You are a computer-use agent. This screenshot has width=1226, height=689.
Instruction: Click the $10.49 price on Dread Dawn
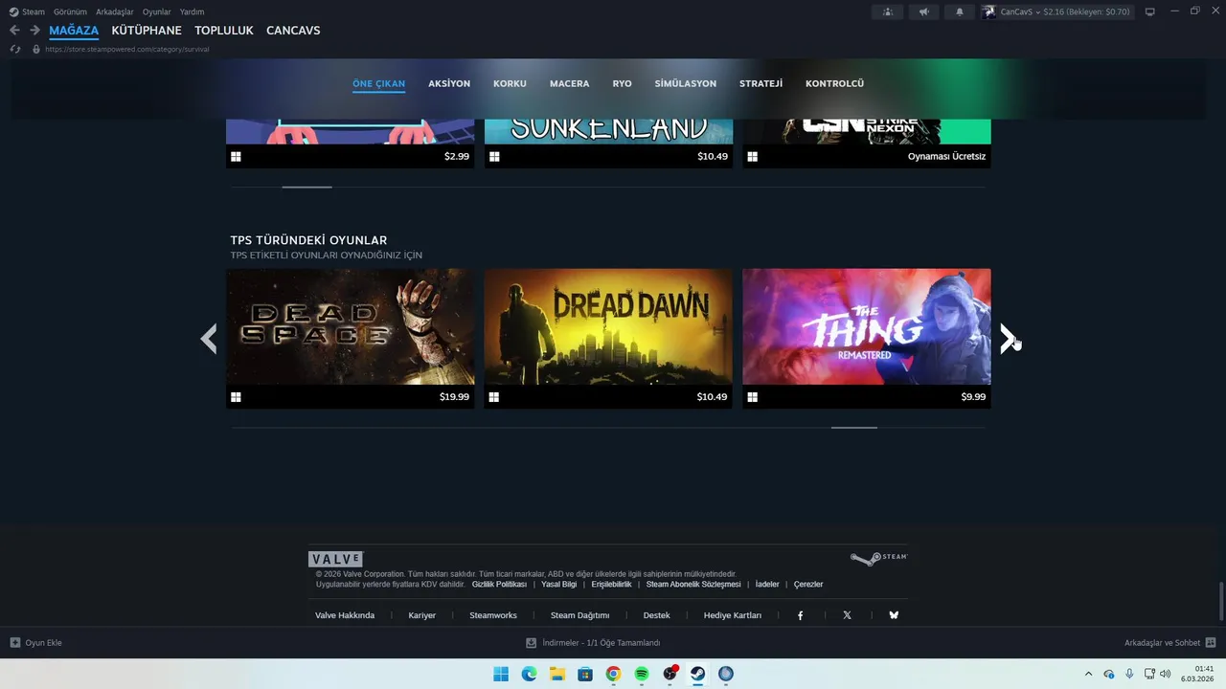coord(713,397)
